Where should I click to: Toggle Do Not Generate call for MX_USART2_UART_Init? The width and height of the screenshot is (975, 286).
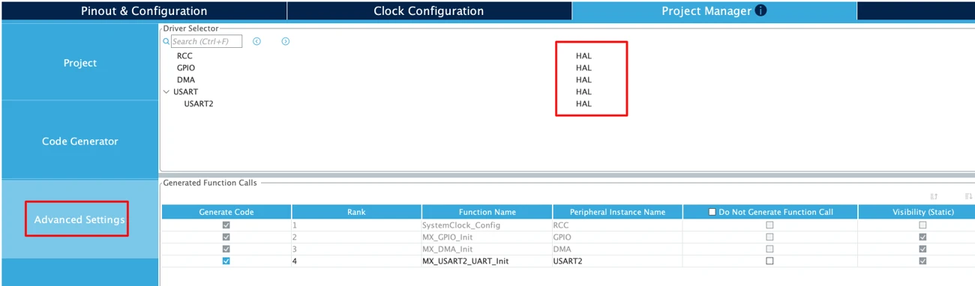[769, 261]
